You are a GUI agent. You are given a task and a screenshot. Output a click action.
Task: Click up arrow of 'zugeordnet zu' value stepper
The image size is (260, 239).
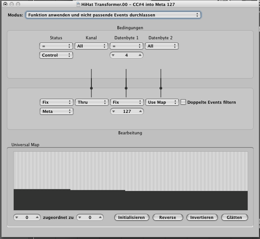click(x=100, y=217)
